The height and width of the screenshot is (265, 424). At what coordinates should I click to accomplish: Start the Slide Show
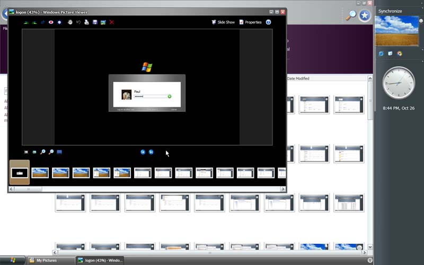223,22
